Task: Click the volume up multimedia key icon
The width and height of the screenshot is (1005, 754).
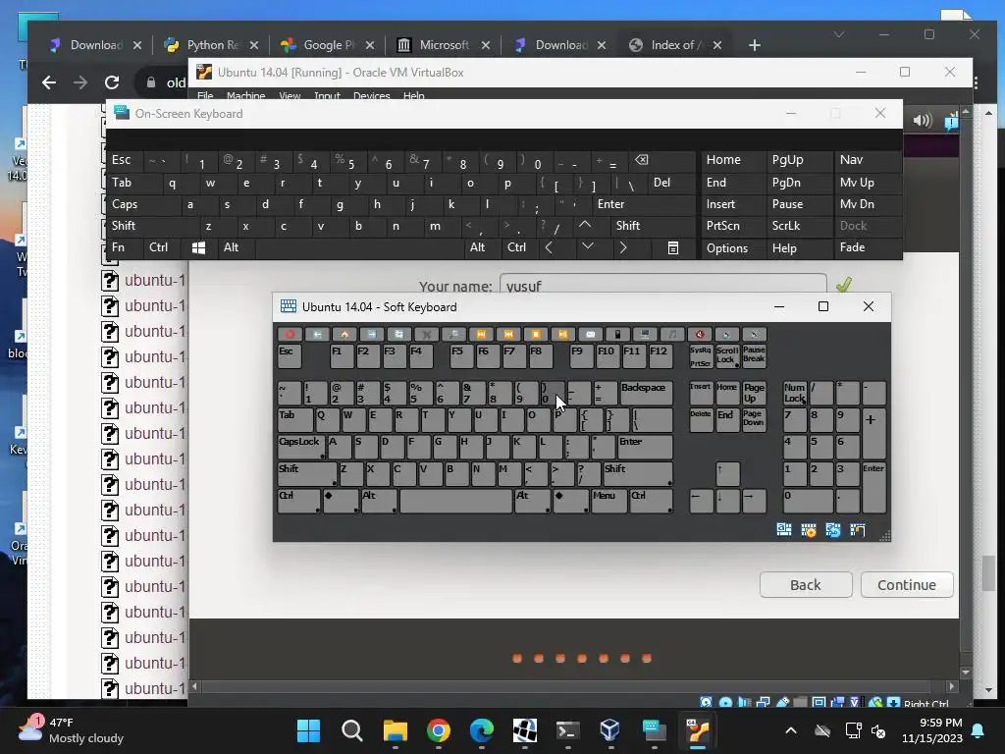Action: pyautogui.click(x=754, y=334)
